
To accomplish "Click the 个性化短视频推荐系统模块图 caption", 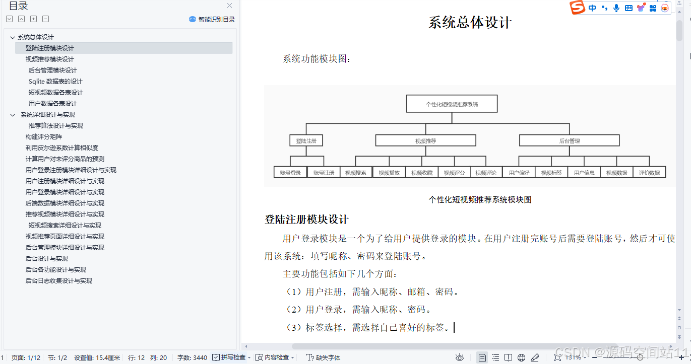I will [480, 199].
